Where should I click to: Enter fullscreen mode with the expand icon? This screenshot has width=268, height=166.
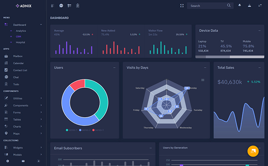point(182,6)
